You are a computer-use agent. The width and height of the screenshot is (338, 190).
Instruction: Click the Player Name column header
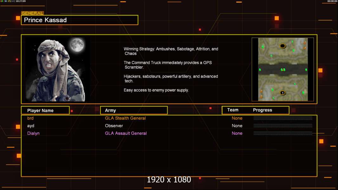45,111
